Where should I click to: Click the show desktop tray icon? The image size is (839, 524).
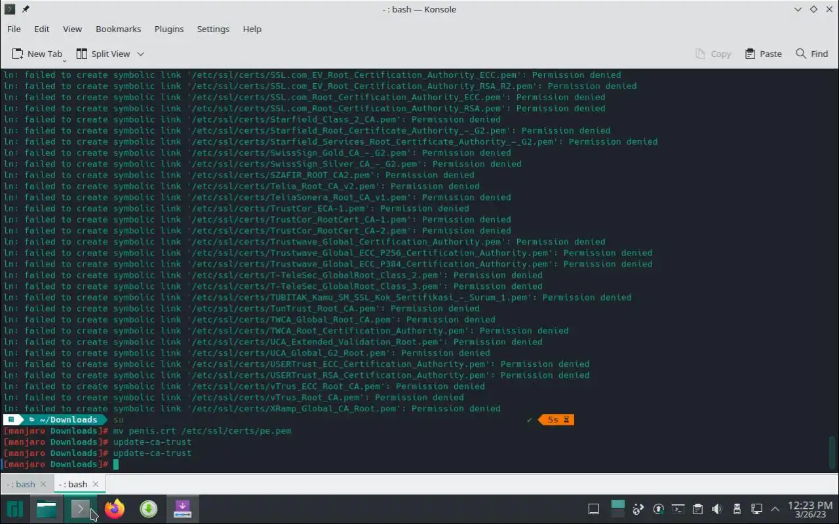coord(594,509)
